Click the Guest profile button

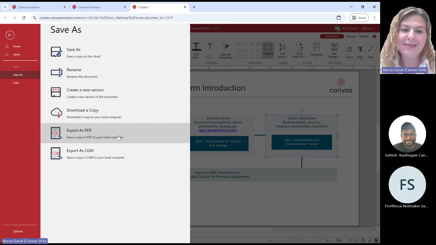coord(359,18)
